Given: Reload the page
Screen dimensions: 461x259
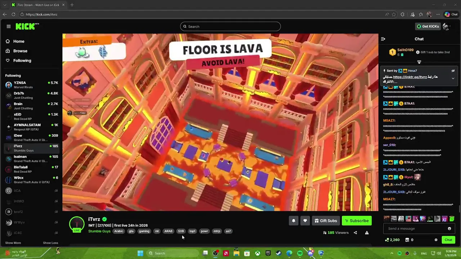Looking at the screenshot, I should tap(13, 14).
